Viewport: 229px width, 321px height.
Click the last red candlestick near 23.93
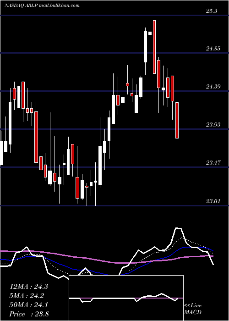pos(177,120)
